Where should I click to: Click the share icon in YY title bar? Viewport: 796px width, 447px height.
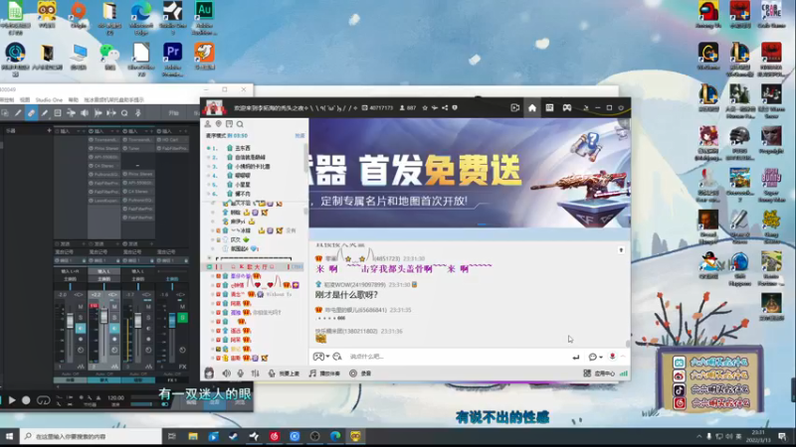(445, 108)
